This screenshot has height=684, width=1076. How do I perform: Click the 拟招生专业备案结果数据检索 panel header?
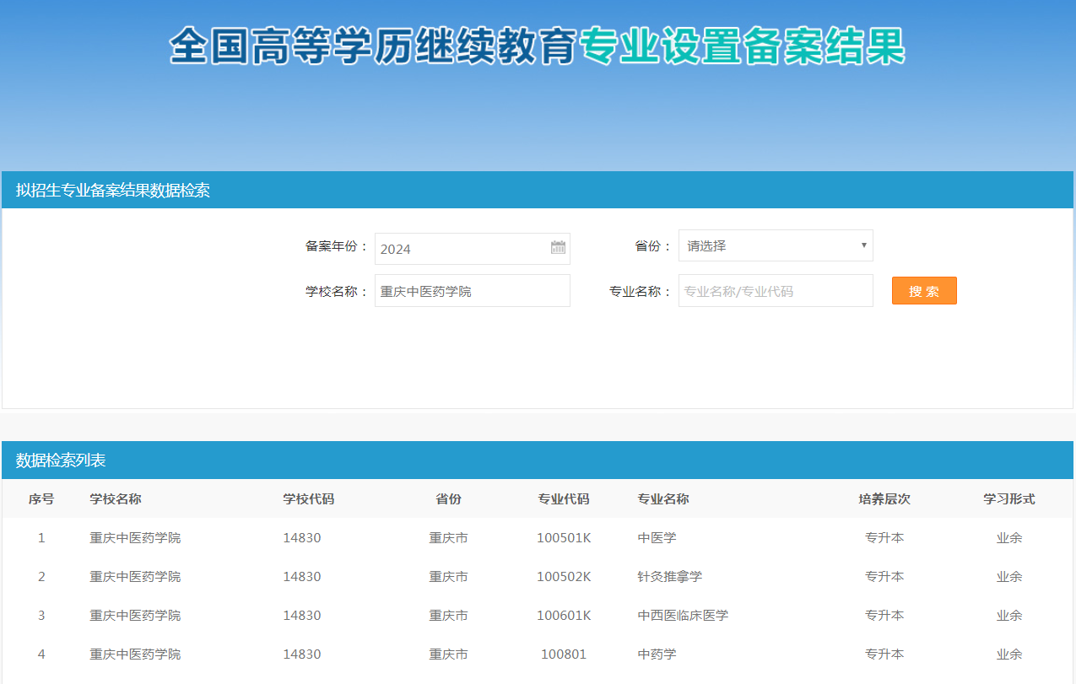[112, 191]
